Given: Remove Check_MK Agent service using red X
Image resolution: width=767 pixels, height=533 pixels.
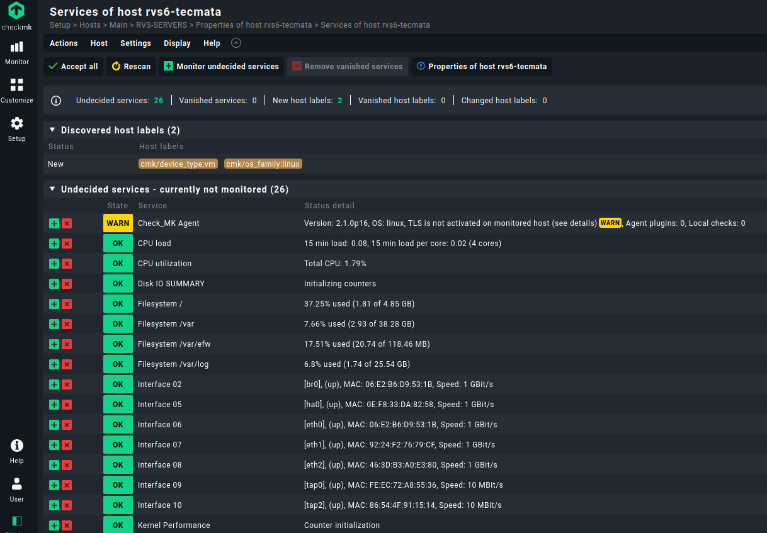Looking at the screenshot, I should pos(67,223).
